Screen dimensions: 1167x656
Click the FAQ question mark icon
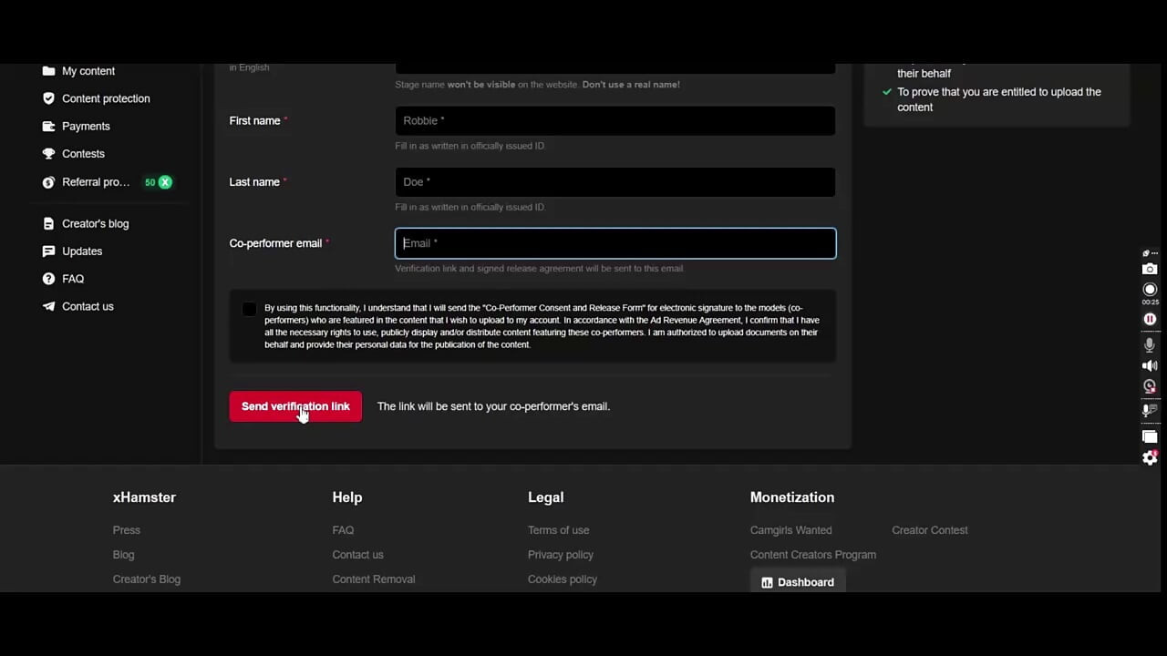click(48, 279)
